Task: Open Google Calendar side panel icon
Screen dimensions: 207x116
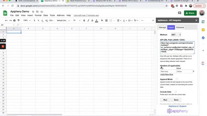Action: pos(203,22)
